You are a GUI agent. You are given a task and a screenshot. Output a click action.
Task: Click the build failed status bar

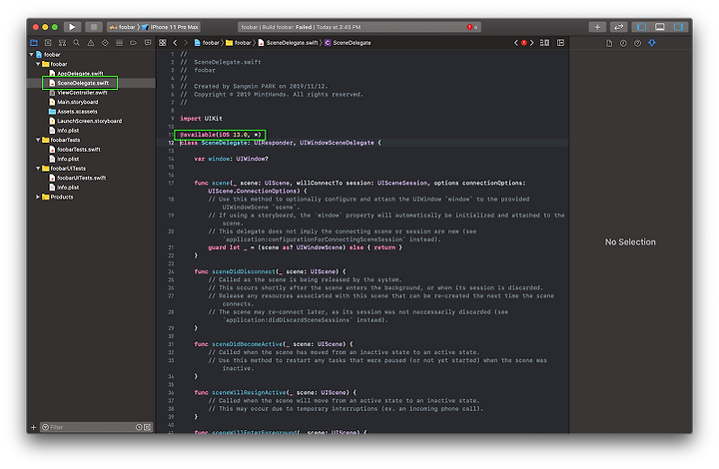pos(359,27)
